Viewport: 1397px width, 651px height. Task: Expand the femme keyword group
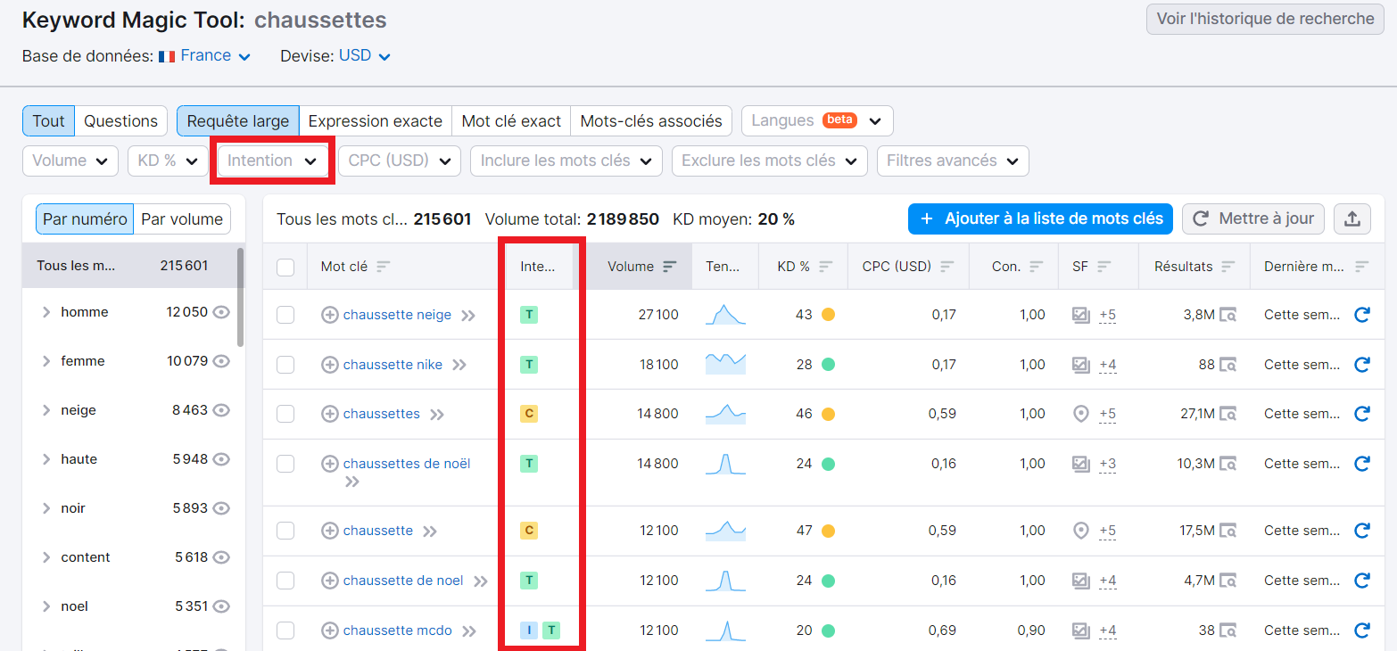[x=44, y=360]
